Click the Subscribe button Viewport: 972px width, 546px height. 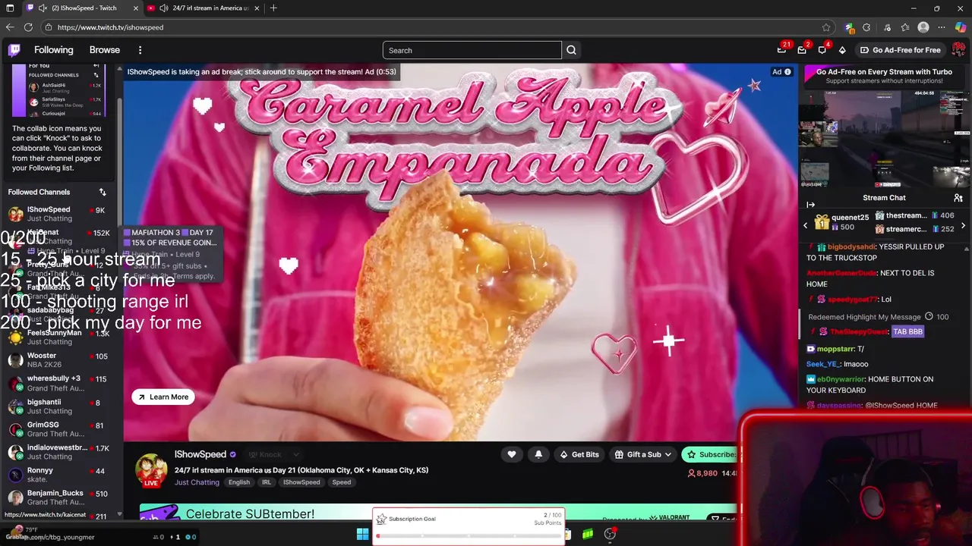point(710,454)
